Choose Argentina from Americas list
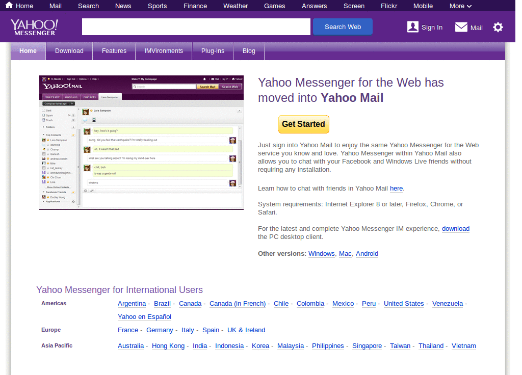The image size is (522, 375). click(x=132, y=304)
